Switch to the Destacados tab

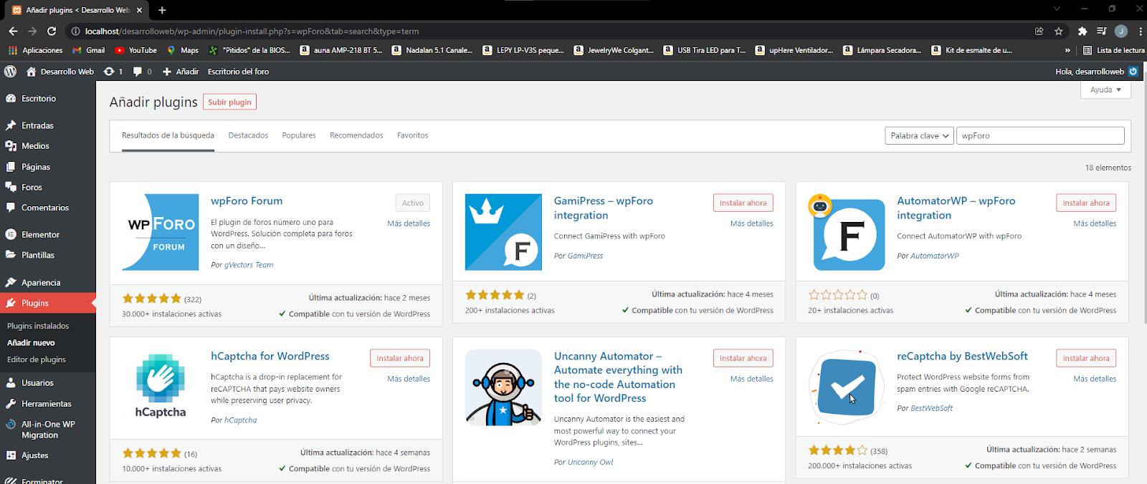[248, 135]
